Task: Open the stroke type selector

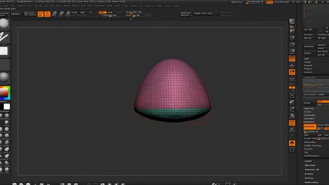Action: pos(4,37)
